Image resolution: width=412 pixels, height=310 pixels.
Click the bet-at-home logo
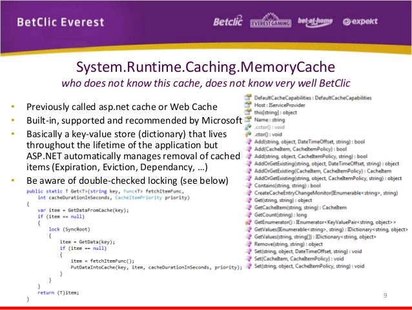coord(315,22)
